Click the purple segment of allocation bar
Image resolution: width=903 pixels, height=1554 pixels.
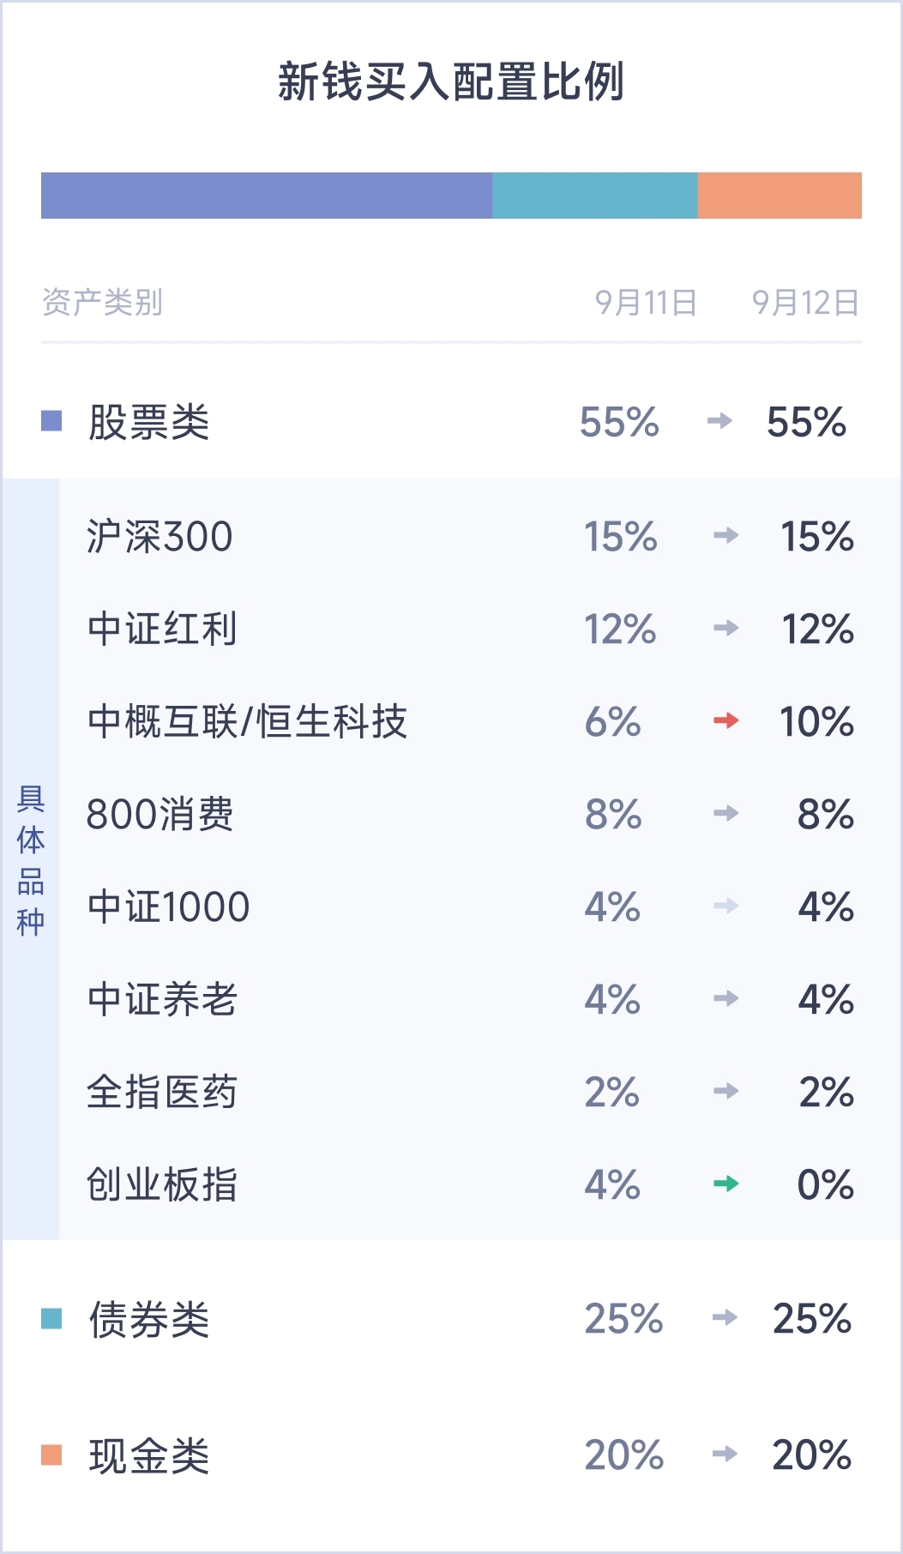[267, 196]
